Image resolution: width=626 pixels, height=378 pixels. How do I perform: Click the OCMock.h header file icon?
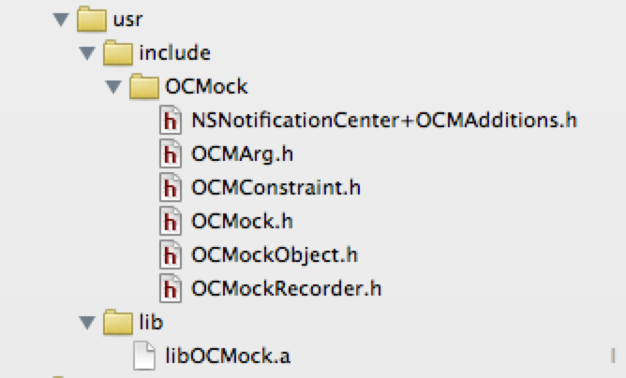point(171,221)
